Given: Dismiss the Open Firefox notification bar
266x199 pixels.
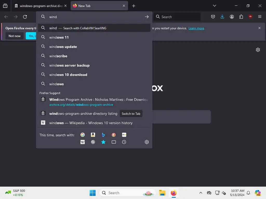Looking at the screenshot, I should coord(260,28).
